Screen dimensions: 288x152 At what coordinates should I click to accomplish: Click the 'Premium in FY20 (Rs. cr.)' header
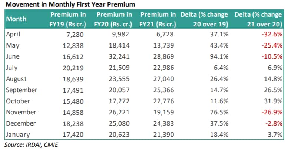click(x=114, y=19)
